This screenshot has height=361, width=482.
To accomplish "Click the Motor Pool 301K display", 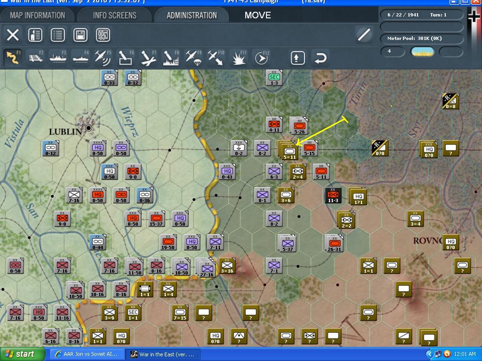I will tap(421, 39).
